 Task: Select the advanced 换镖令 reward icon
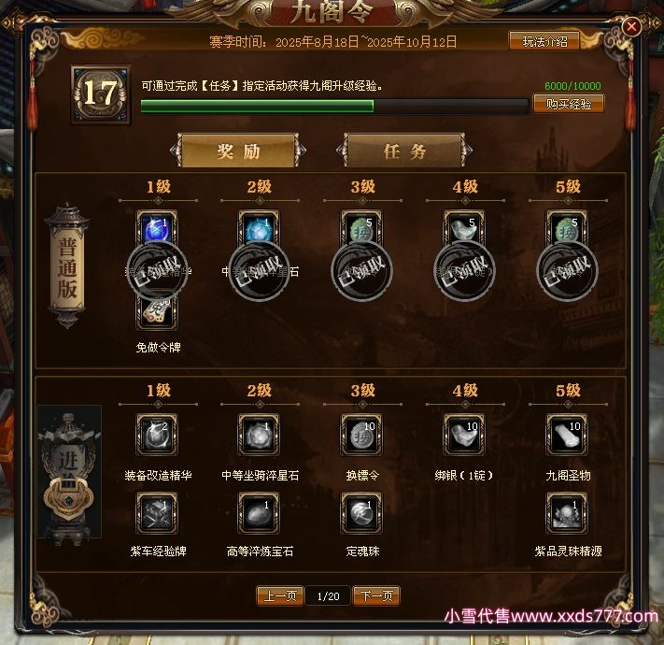click(x=361, y=435)
